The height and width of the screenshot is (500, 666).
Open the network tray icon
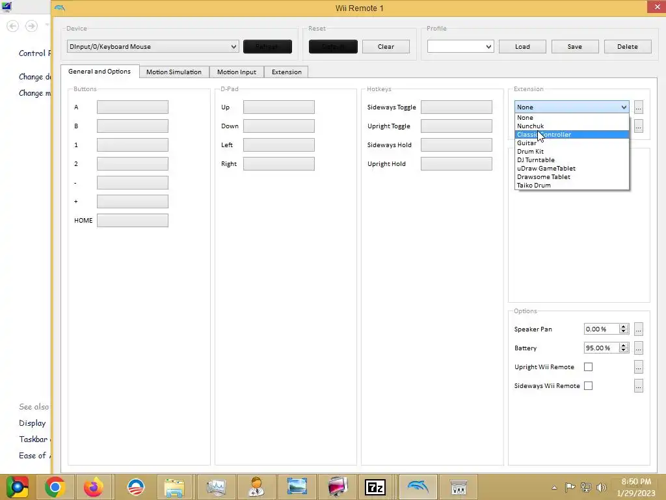click(586, 487)
